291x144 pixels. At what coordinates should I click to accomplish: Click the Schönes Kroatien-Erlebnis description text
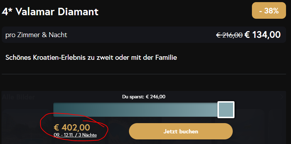91,58
